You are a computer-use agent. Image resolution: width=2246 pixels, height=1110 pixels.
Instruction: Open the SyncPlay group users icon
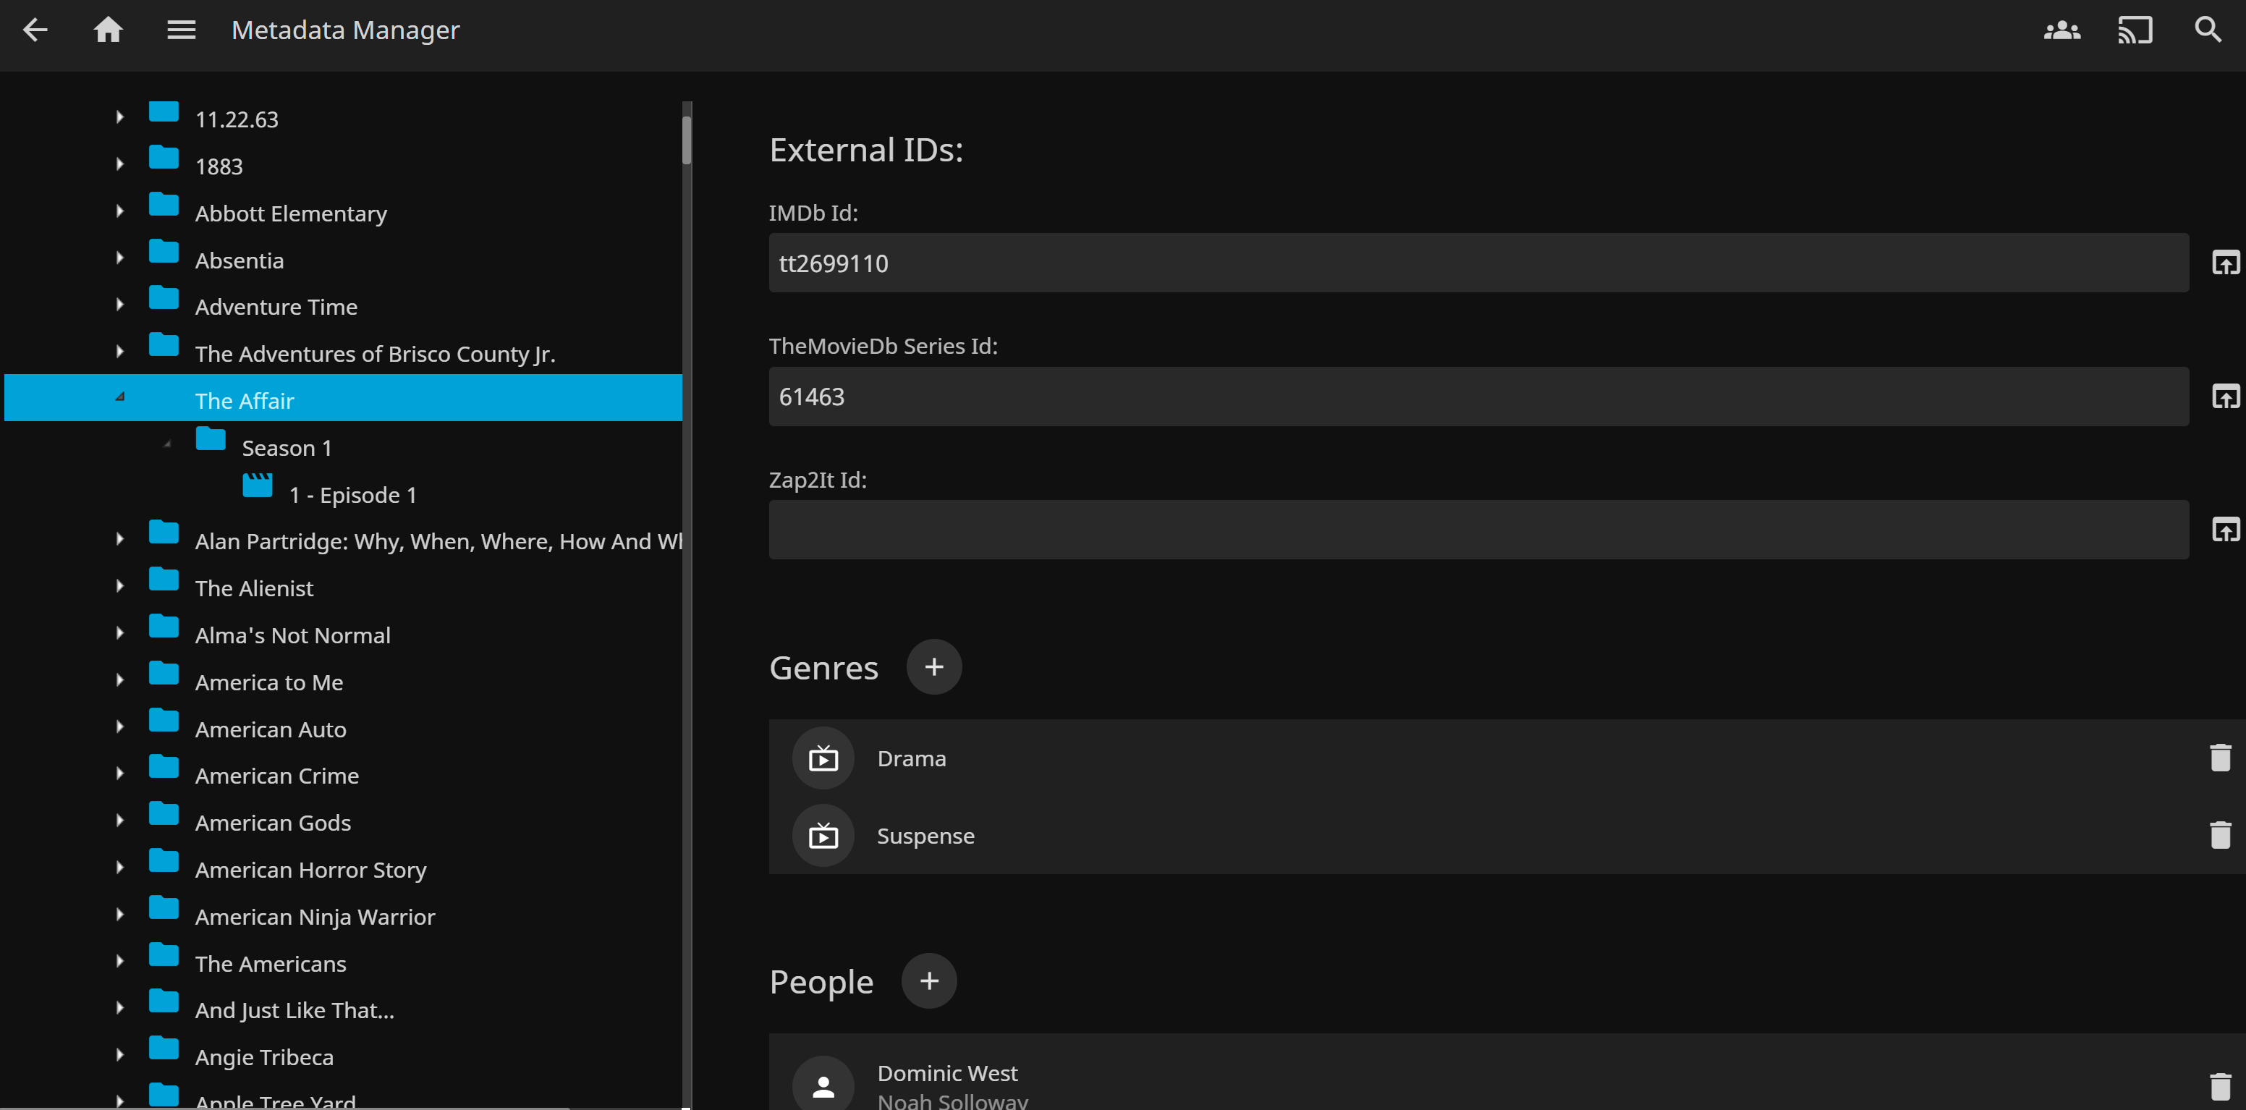click(2061, 30)
